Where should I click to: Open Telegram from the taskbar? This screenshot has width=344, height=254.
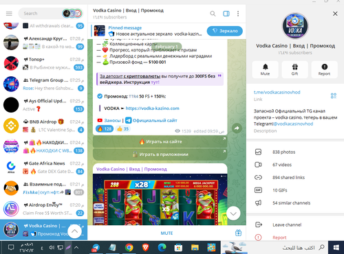click(x=96, y=248)
